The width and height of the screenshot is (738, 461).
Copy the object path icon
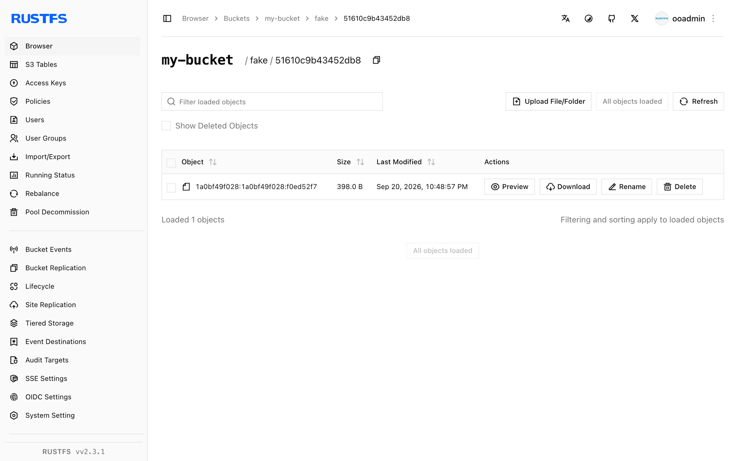tap(376, 60)
